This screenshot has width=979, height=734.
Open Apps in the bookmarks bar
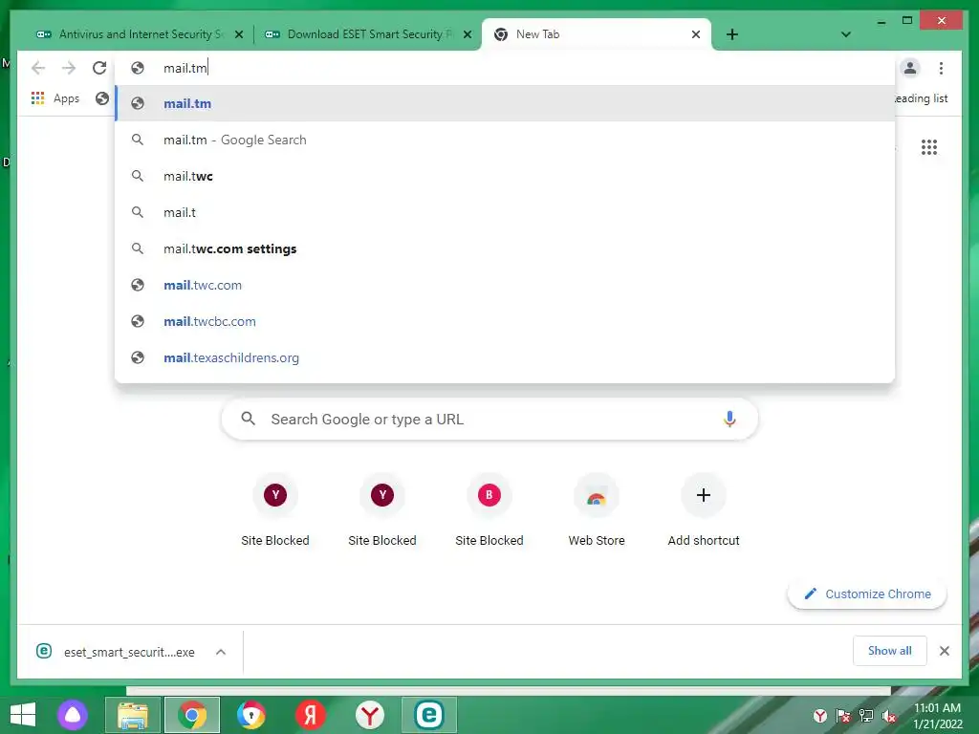coord(55,98)
